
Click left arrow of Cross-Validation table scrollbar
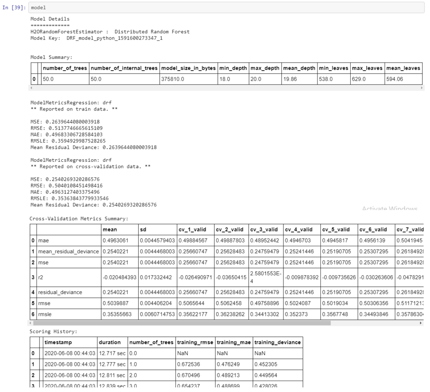tap(30, 323)
